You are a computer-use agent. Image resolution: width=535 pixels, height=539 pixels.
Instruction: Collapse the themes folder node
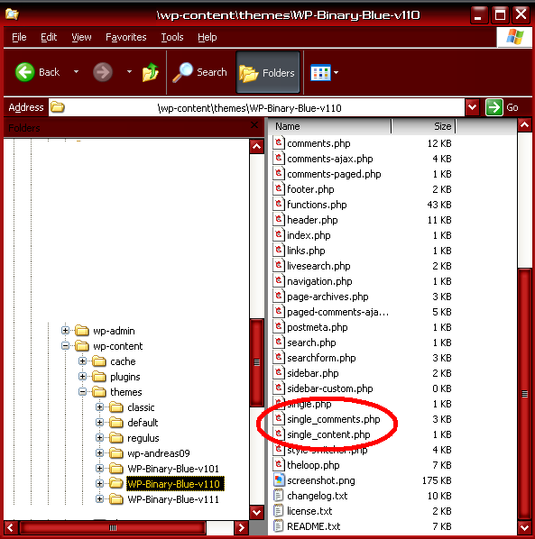point(82,391)
